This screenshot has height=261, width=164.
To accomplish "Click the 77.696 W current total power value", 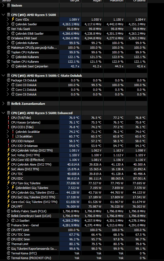I will click(73, 183).
